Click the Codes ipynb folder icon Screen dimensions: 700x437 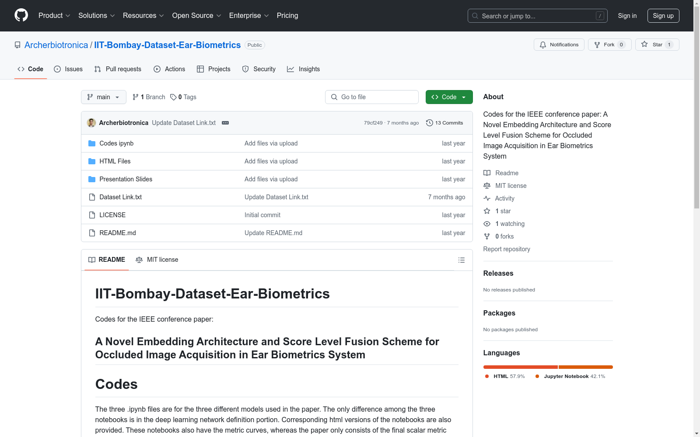point(92,143)
